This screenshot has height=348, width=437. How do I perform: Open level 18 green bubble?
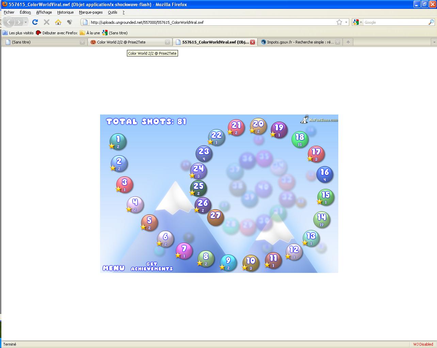coord(300,139)
